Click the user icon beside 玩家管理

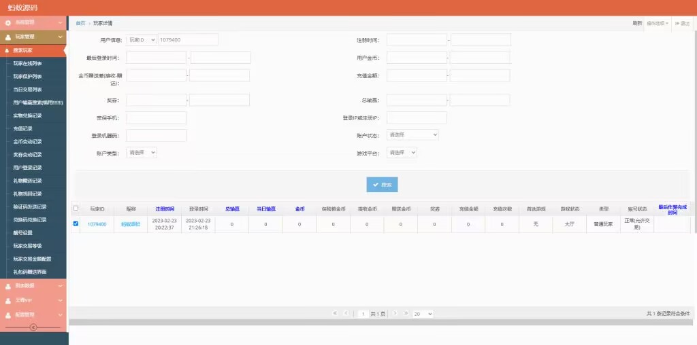pyautogui.click(x=8, y=37)
